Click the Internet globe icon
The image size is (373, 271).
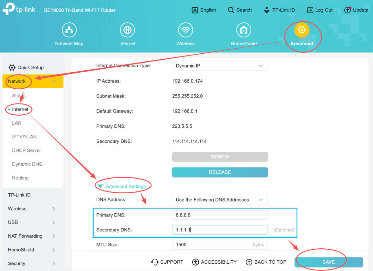127,30
